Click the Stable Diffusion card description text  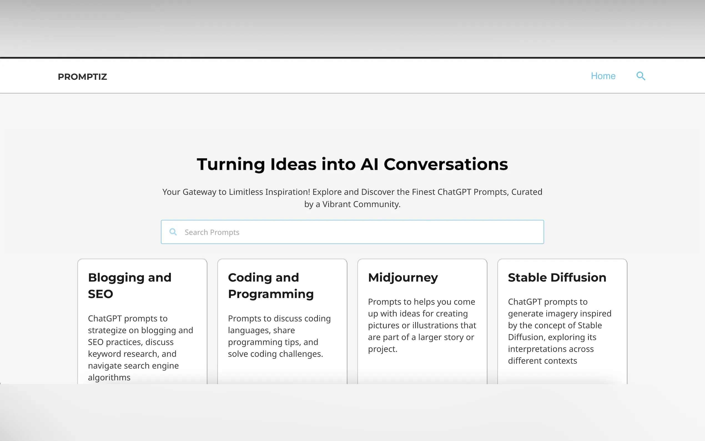559,331
